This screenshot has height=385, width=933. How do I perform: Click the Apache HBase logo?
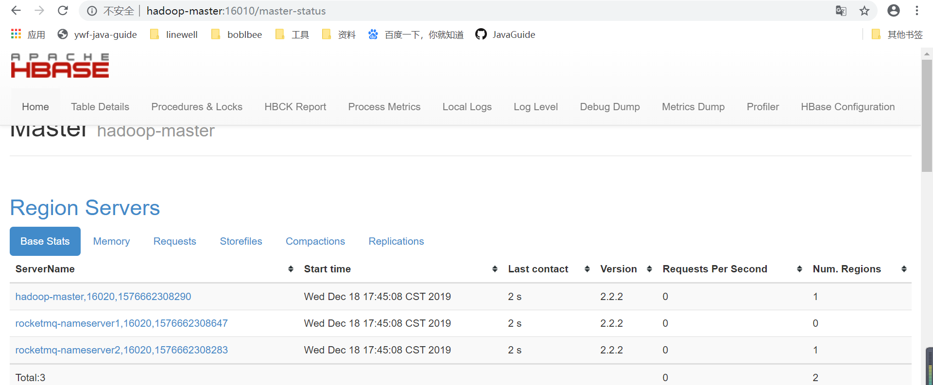coord(60,66)
